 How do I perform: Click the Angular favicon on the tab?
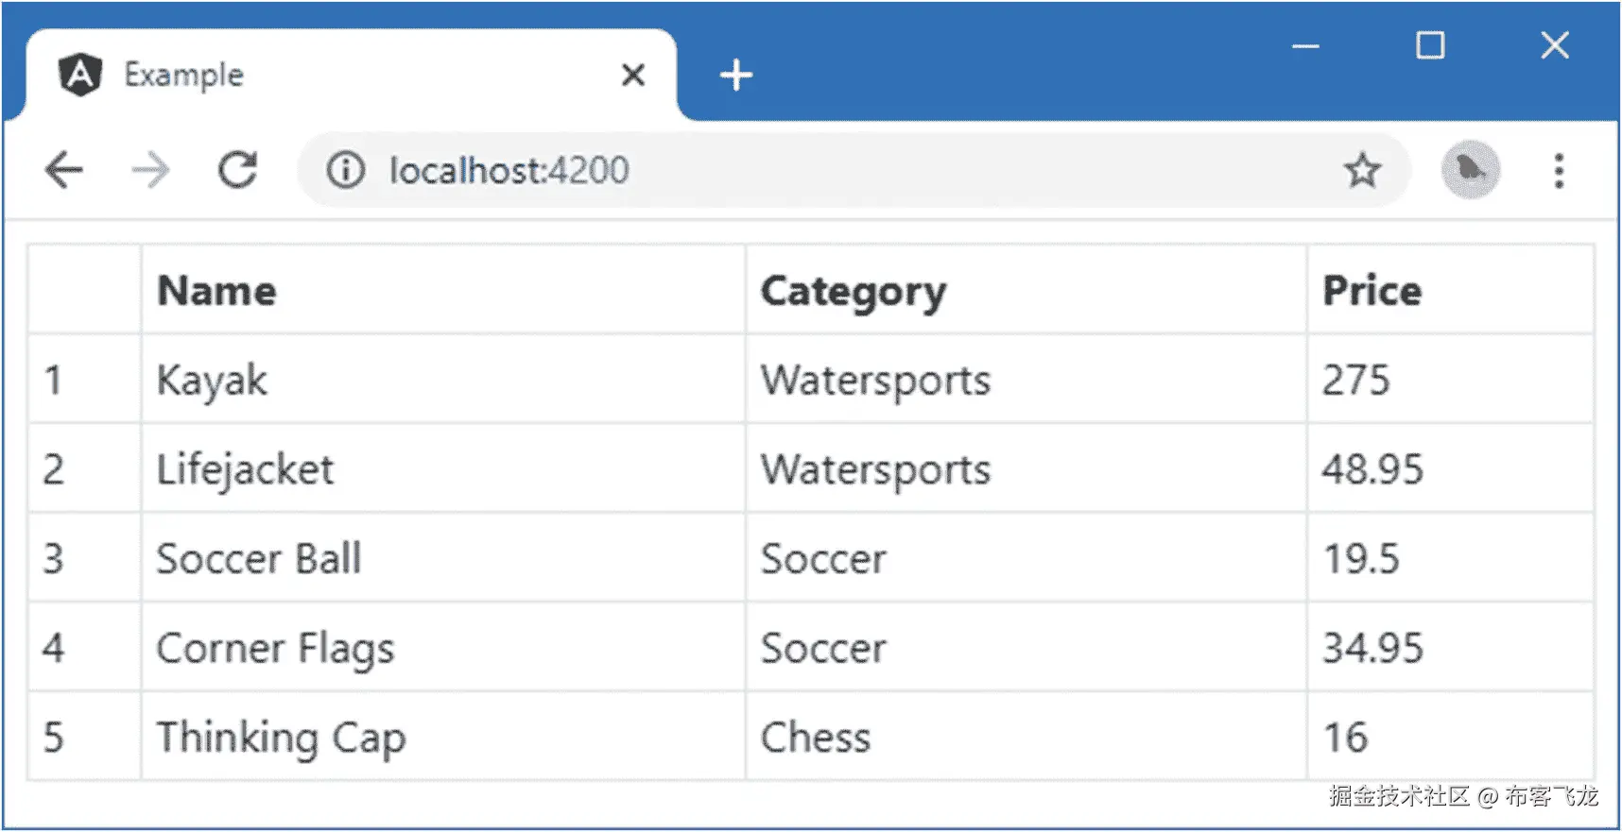pyautogui.click(x=80, y=75)
